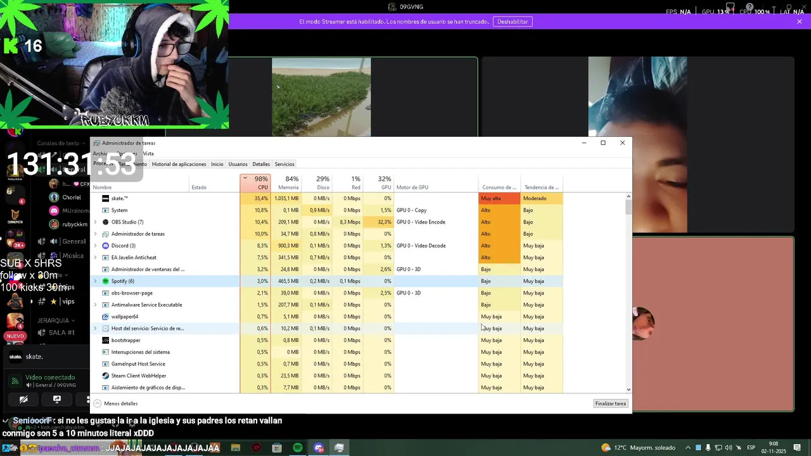811x456 pixels.
Task: Open Spotify from the taskbar
Action: pyautogui.click(x=298, y=448)
